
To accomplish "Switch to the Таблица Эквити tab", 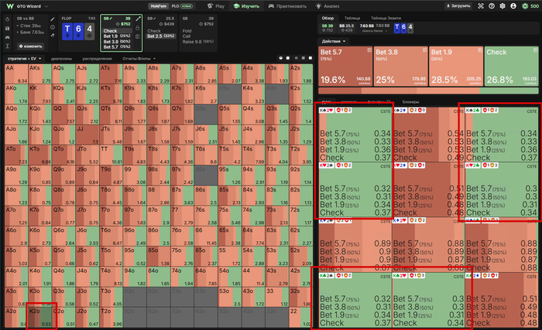I will [386, 18].
